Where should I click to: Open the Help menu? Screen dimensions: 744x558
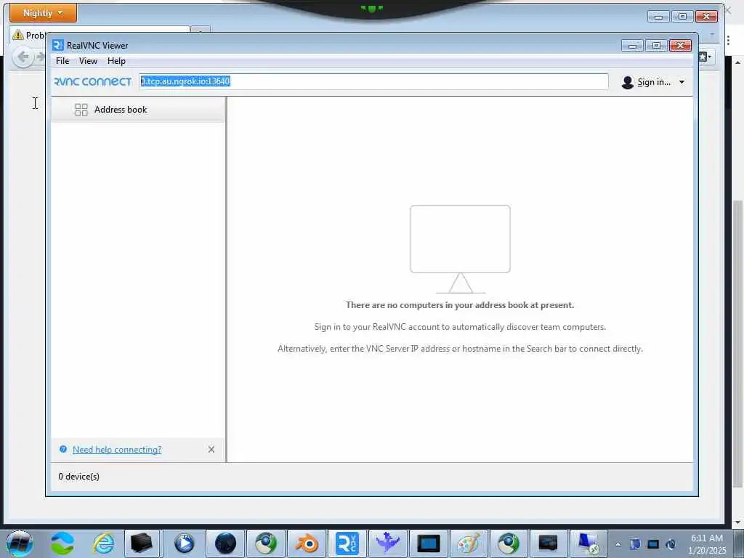coord(116,61)
